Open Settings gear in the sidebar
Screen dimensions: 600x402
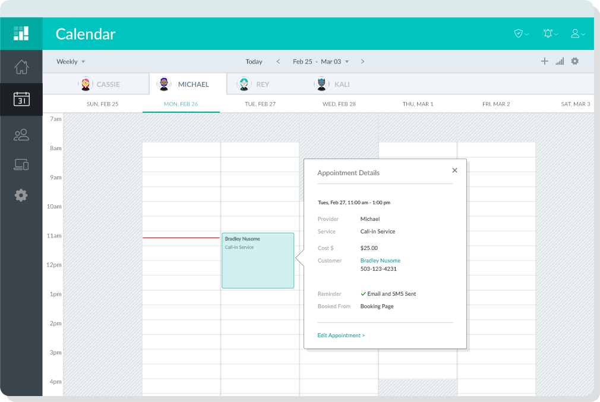pos(21,195)
